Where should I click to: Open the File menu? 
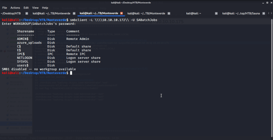[5, 8]
